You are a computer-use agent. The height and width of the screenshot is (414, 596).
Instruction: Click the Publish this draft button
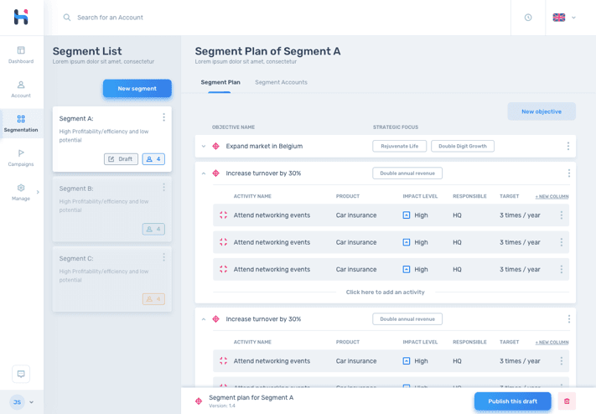513,401
